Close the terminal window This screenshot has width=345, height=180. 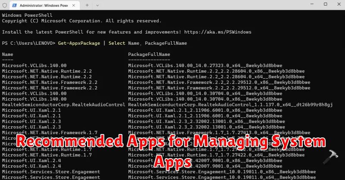tap(339, 4)
